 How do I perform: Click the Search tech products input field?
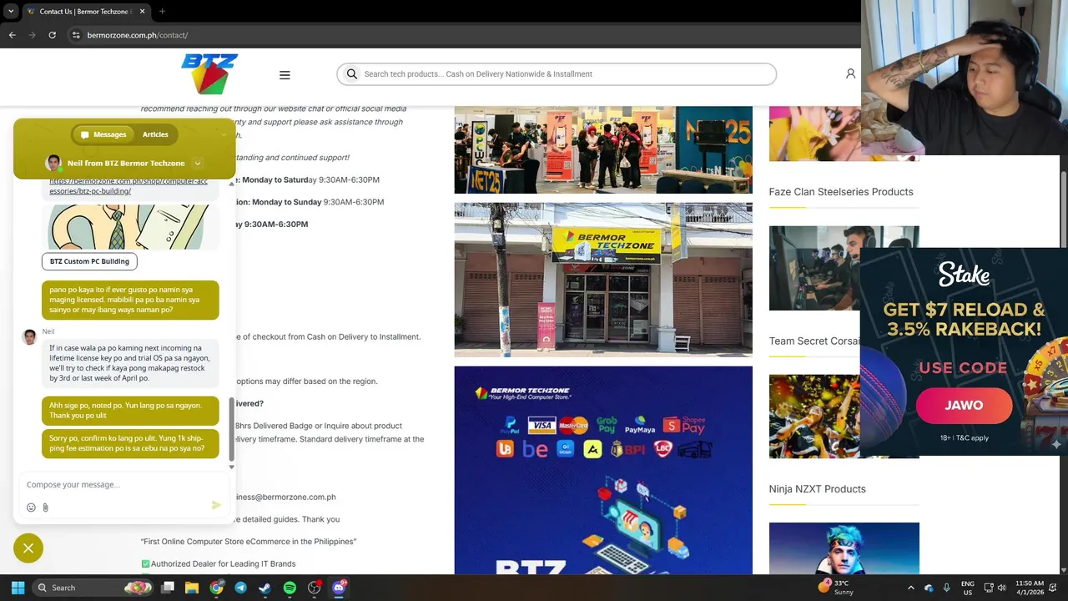pyautogui.click(x=557, y=74)
